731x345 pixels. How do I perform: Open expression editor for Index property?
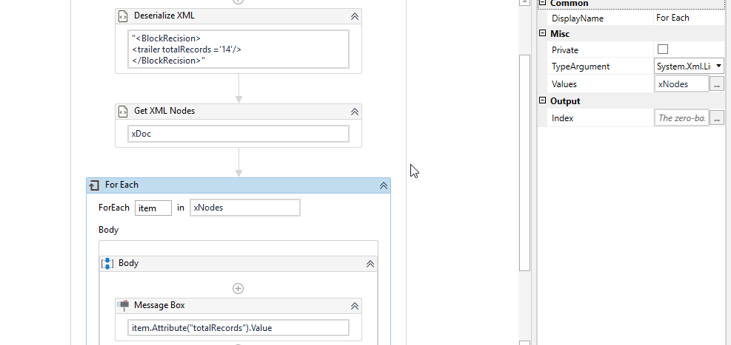click(x=716, y=118)
